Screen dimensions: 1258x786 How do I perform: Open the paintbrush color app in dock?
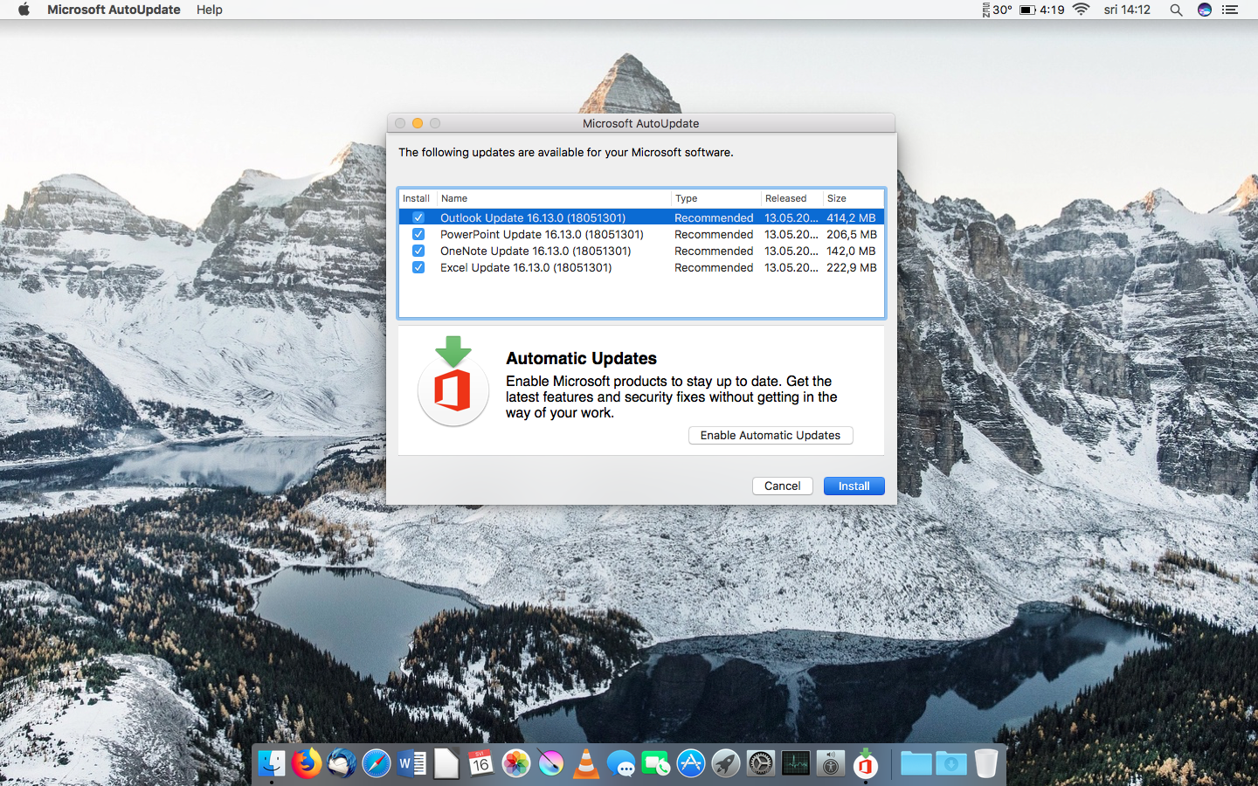tap(551, 764)
